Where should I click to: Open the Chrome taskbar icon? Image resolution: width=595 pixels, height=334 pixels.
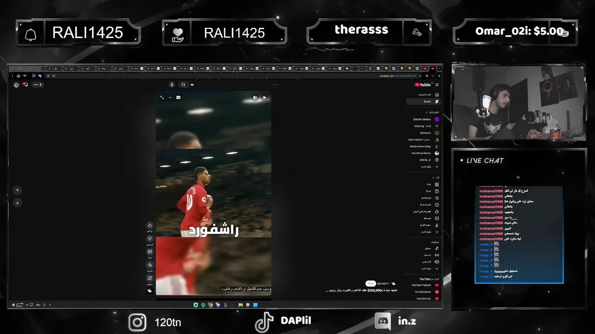pyautogui.click(x=210, y=305)
